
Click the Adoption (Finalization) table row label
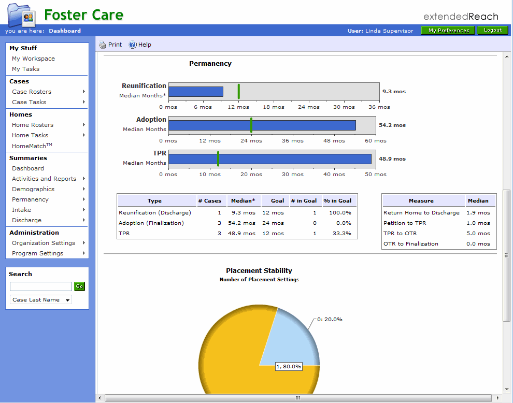point(151,223)
